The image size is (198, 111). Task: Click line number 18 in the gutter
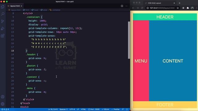pyautogui.click(x=12, y=51)
